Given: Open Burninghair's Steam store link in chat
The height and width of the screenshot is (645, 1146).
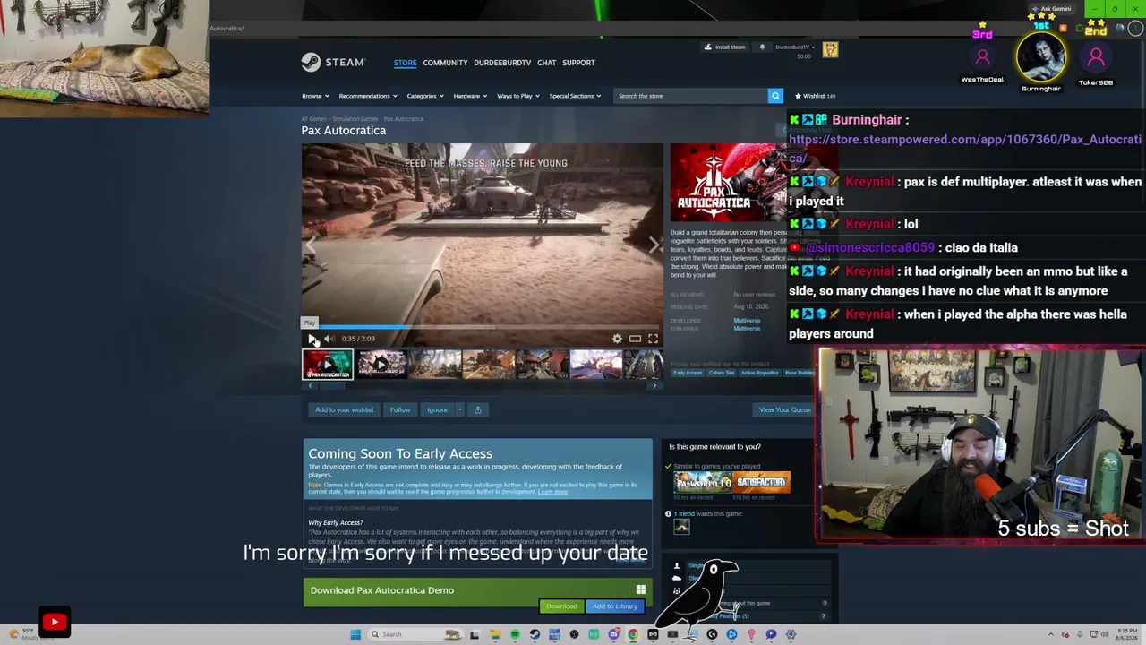Looking at the screenshot, I should pyautogui.click(x=964, y=149).
